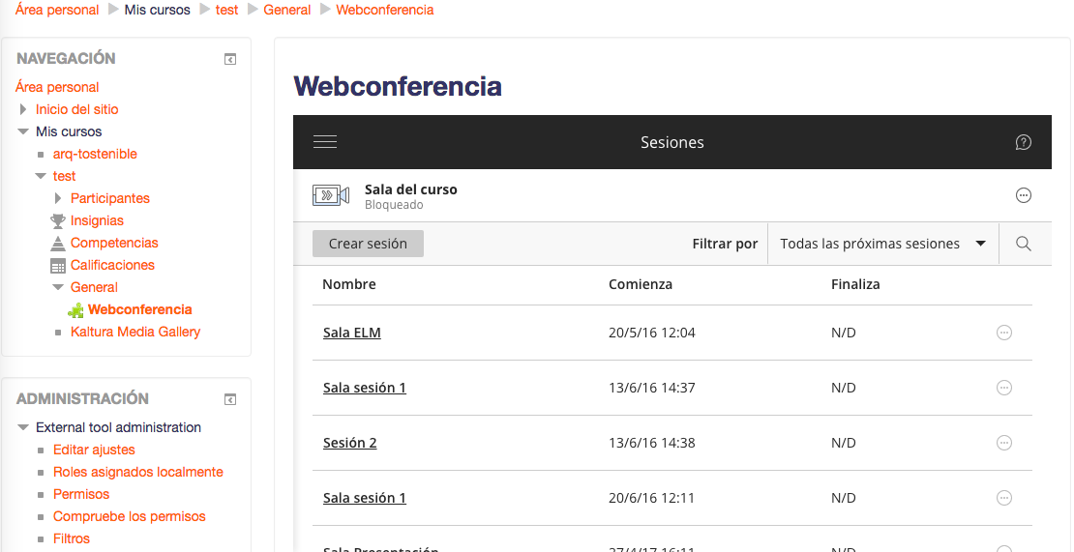This screenshot has width=1074, height=552.
Task: Click Webconferencia in the breadcrumb
Action: pos(385,10)
